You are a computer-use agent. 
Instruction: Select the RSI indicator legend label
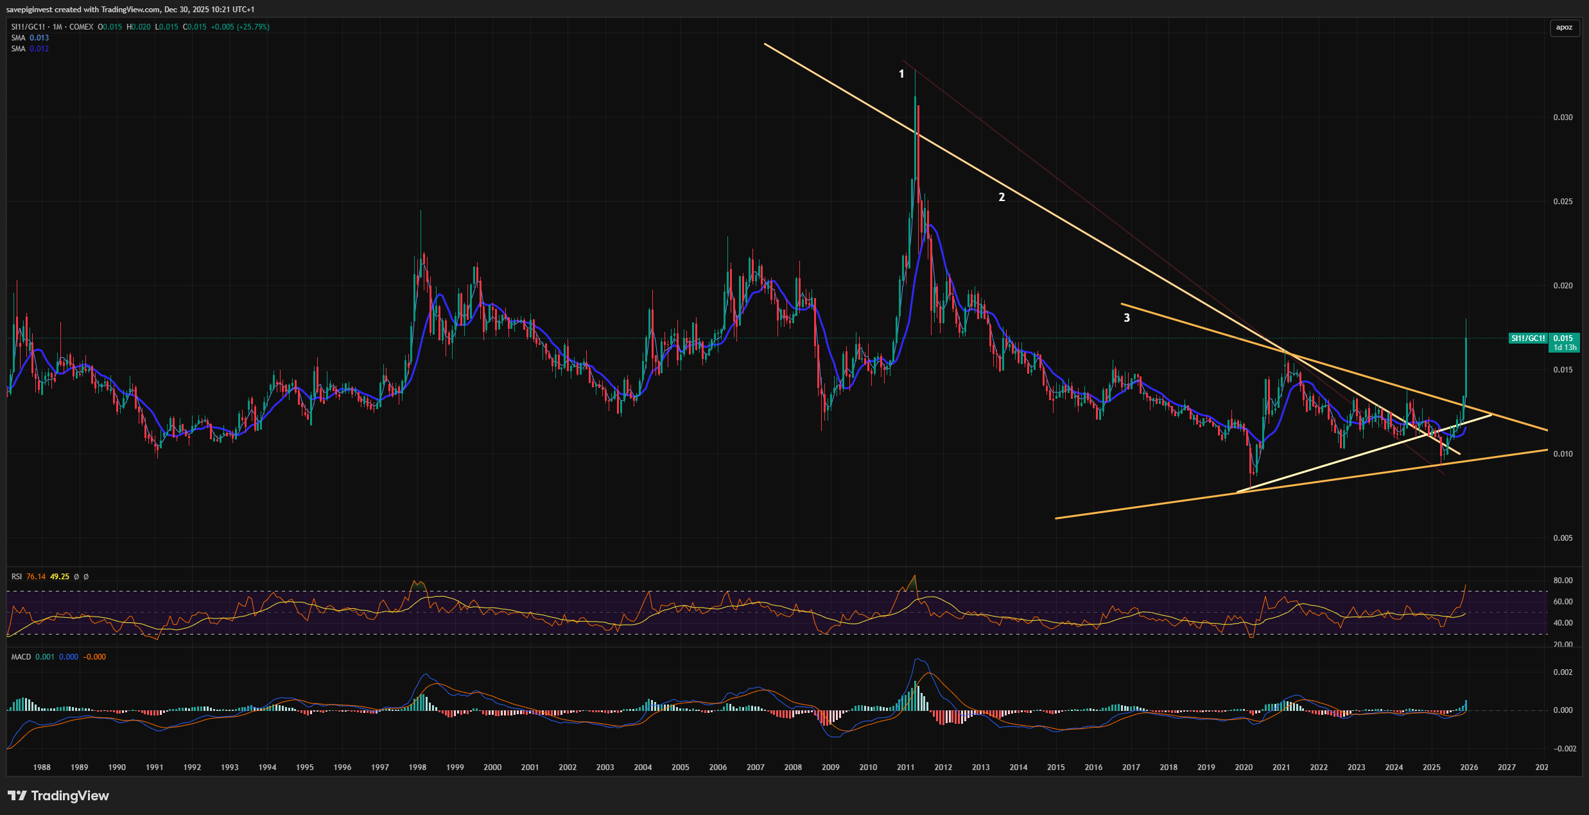[17, 577]
